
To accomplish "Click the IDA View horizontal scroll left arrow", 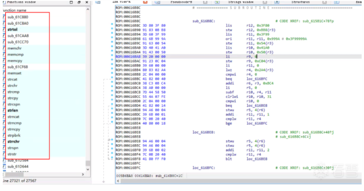I will click(x=118, y=181).
